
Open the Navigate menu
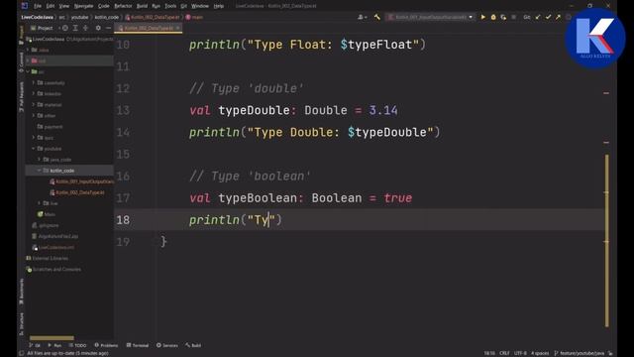pos(83,6)
